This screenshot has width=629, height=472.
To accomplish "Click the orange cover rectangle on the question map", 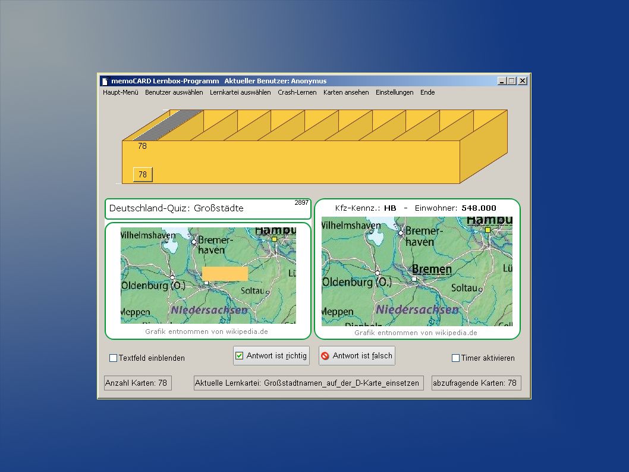I will pos(225,274).
